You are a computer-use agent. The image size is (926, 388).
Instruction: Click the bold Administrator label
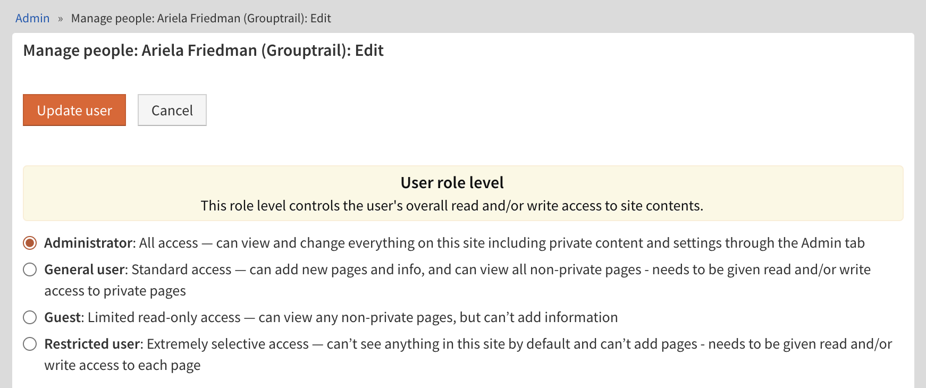(x=88, y=243)
